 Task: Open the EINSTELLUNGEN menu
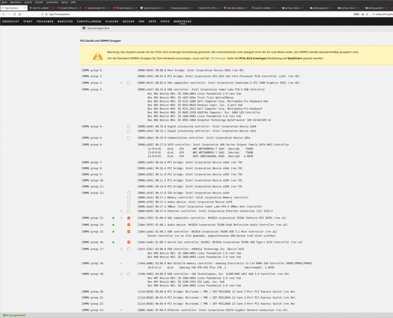(89, 22)
